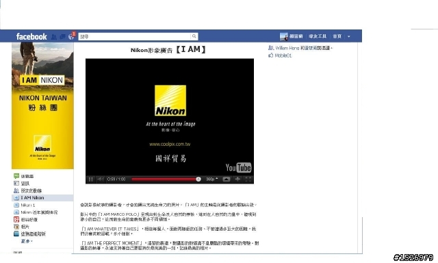This screenshot has width=438, height=263.
Task: Open the find friends header link
Action: coord(318,36)
